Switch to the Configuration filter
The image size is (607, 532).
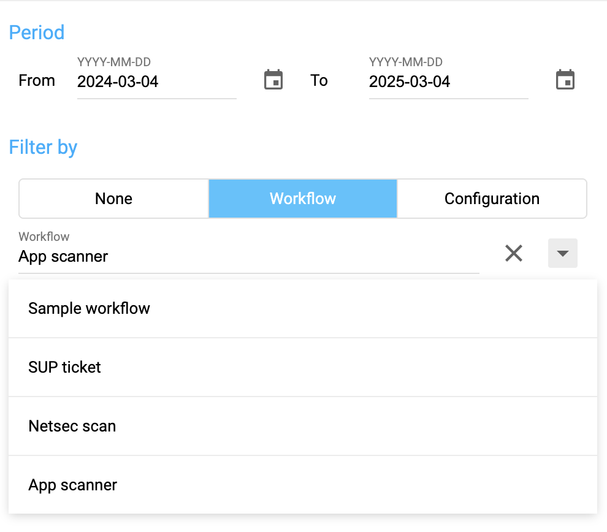[492, 199]
